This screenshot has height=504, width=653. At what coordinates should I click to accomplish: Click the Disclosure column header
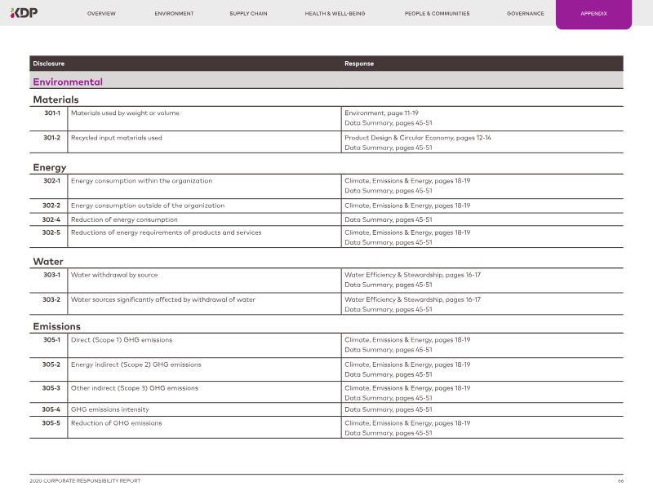point(49,64)
